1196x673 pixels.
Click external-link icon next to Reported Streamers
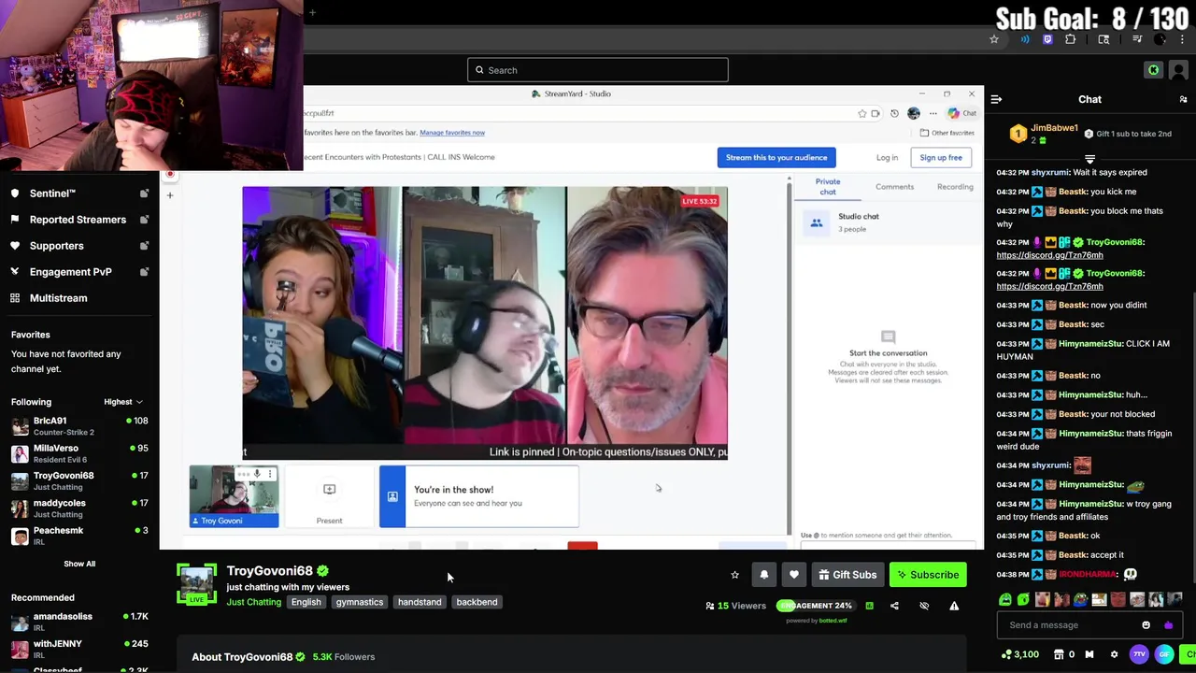[144, 220]
